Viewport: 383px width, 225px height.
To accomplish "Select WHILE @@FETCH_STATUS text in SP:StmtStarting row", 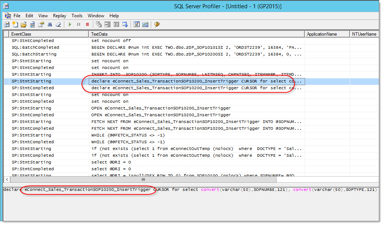I will tap(128, 135).
